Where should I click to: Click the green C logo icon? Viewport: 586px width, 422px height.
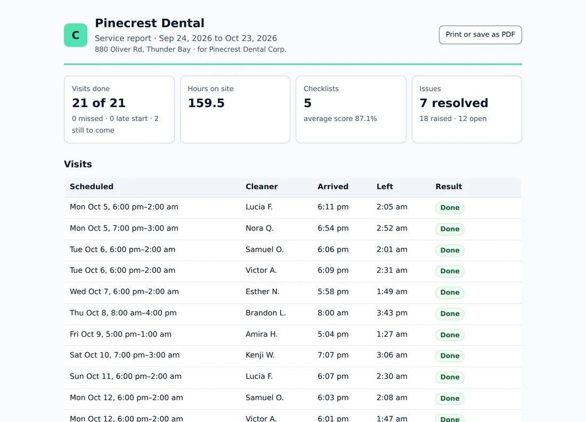(x=76, y=35)
